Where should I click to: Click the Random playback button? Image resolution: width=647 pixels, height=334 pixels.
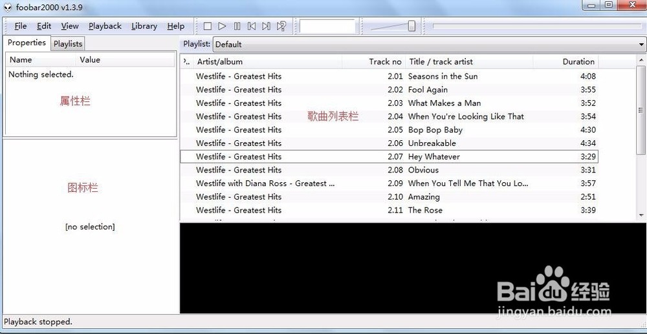281,26
